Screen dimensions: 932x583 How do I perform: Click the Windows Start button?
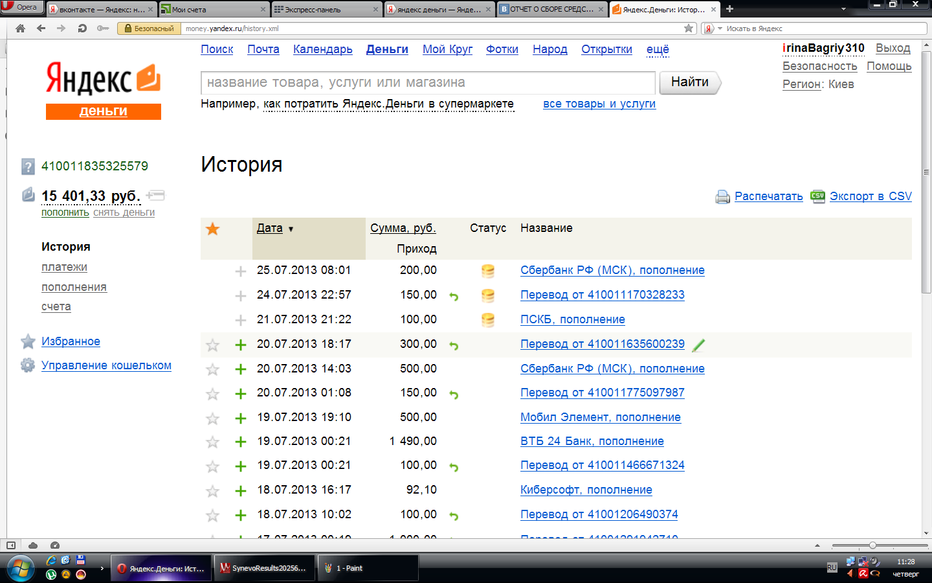(21, 569)
